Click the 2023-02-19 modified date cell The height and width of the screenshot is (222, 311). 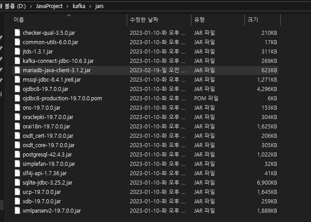[158, 70]
